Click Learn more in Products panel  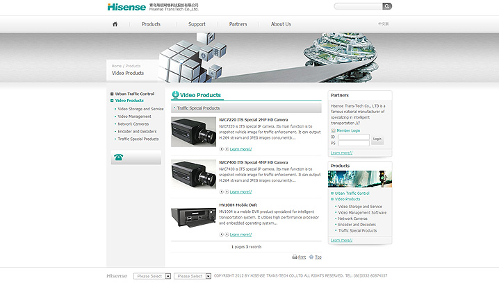341,240
